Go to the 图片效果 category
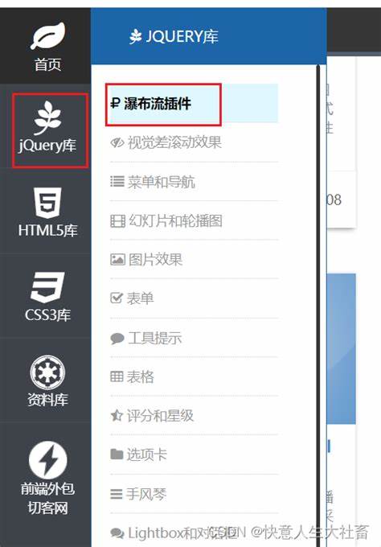381x547 pixels. [195, 260]
